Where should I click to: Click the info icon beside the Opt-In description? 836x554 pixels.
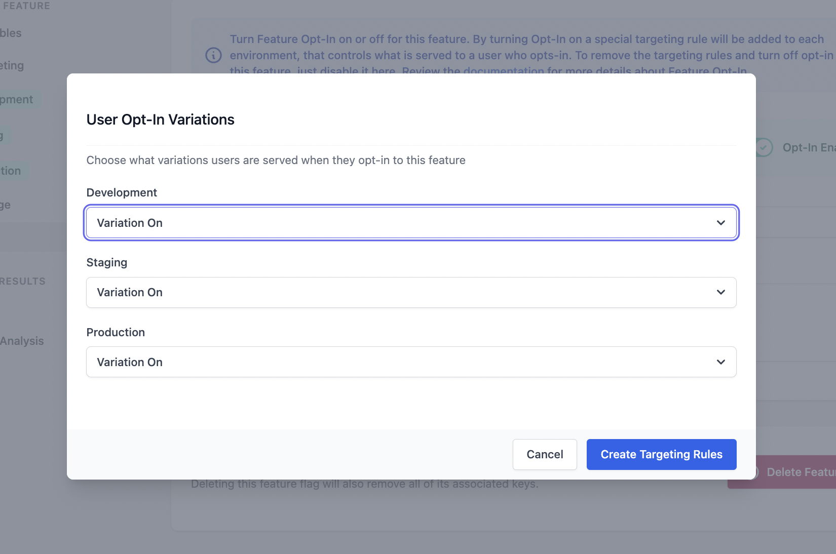click(213, 55)
